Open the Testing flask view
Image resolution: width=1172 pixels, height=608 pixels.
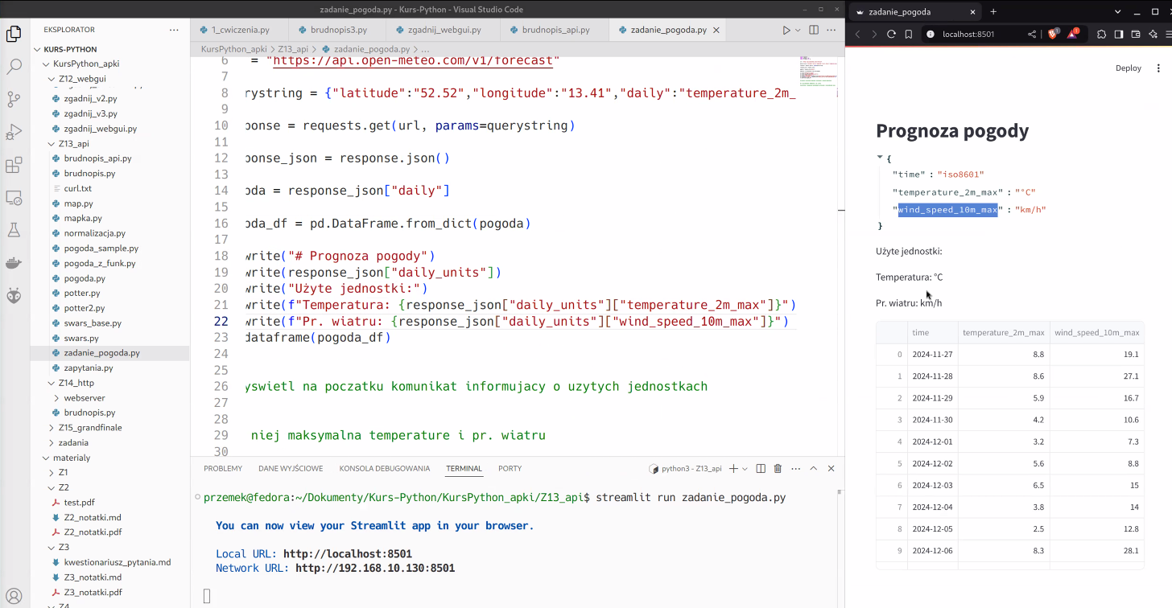[x=14, y=231]
